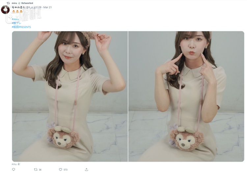Viewport: 247px width, 173px height.
Task: Click the 573 likes count
Action: coord(66,169)
